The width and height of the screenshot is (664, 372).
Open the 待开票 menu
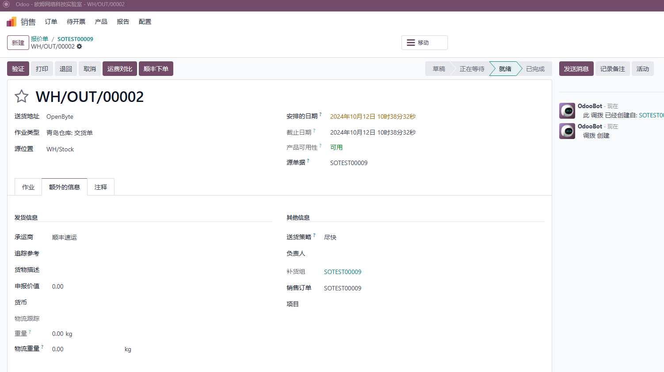(76, 22)
